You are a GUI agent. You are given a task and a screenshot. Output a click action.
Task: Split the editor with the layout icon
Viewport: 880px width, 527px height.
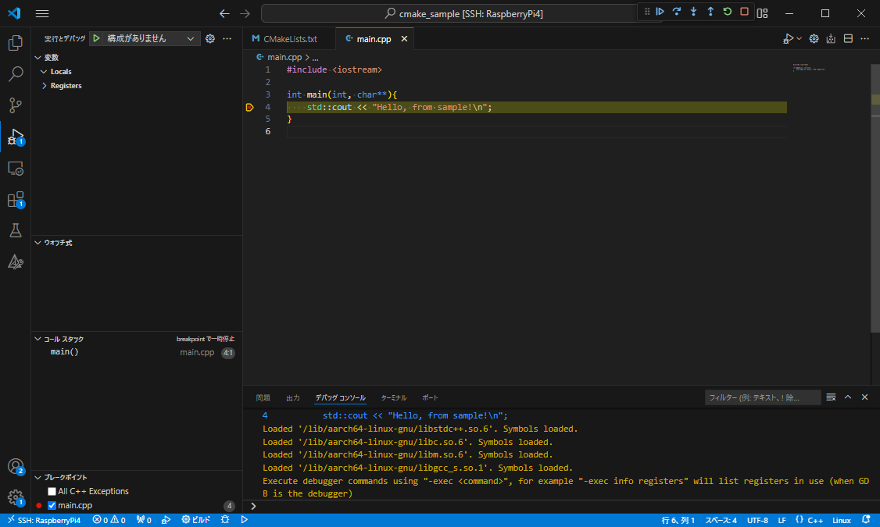click(848, 39)
